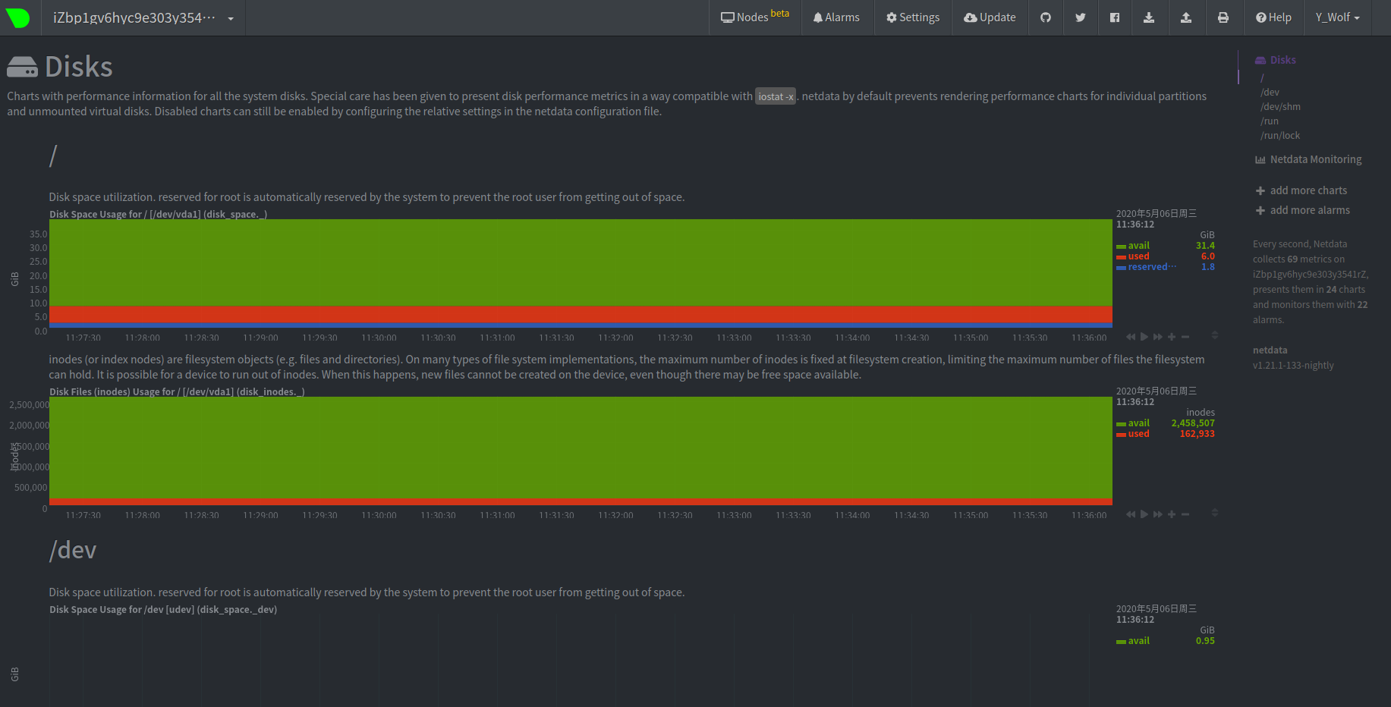Toggle reserved dimension in disk space chart
The image size is (1391, 707).
click(x=1147, y=267)
